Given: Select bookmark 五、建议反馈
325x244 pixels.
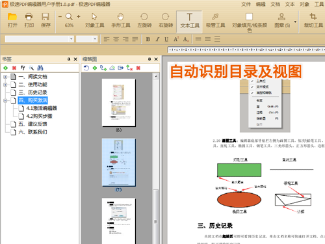Looking at the screenshot, I should click(x=32, y=124).
